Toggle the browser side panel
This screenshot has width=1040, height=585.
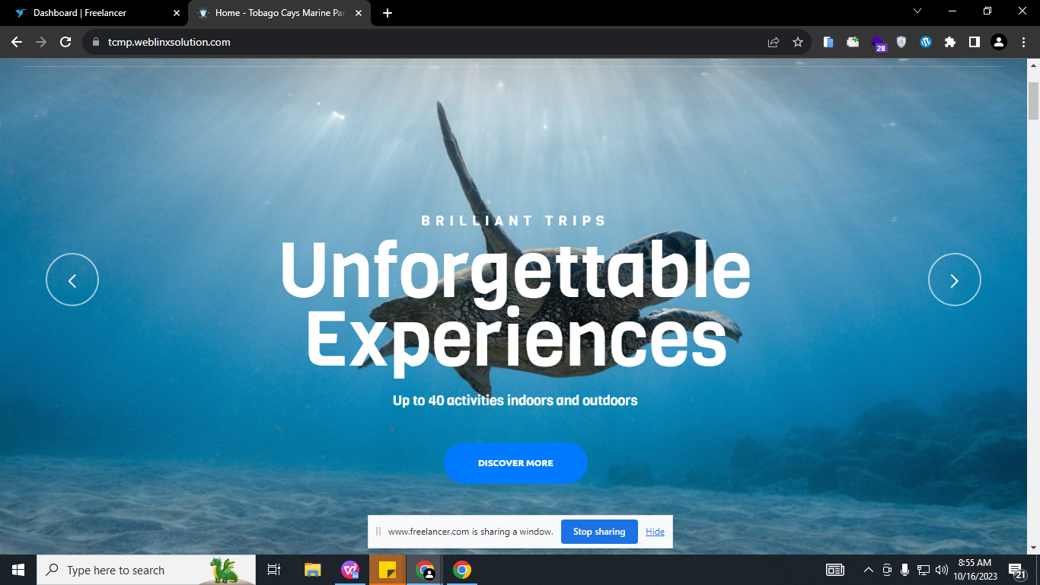point(975,43)
